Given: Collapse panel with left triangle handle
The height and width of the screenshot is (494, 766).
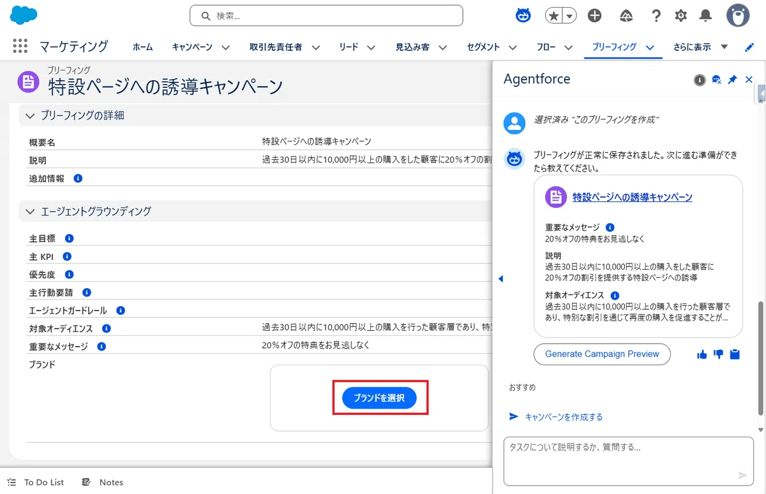Looking at the screenshot, I should tap(500, 279).
